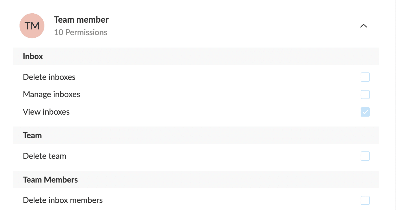396x210 pixels.
Task: Toggle the checked View inboxes checkbox
Action: (x=365, y=112)
